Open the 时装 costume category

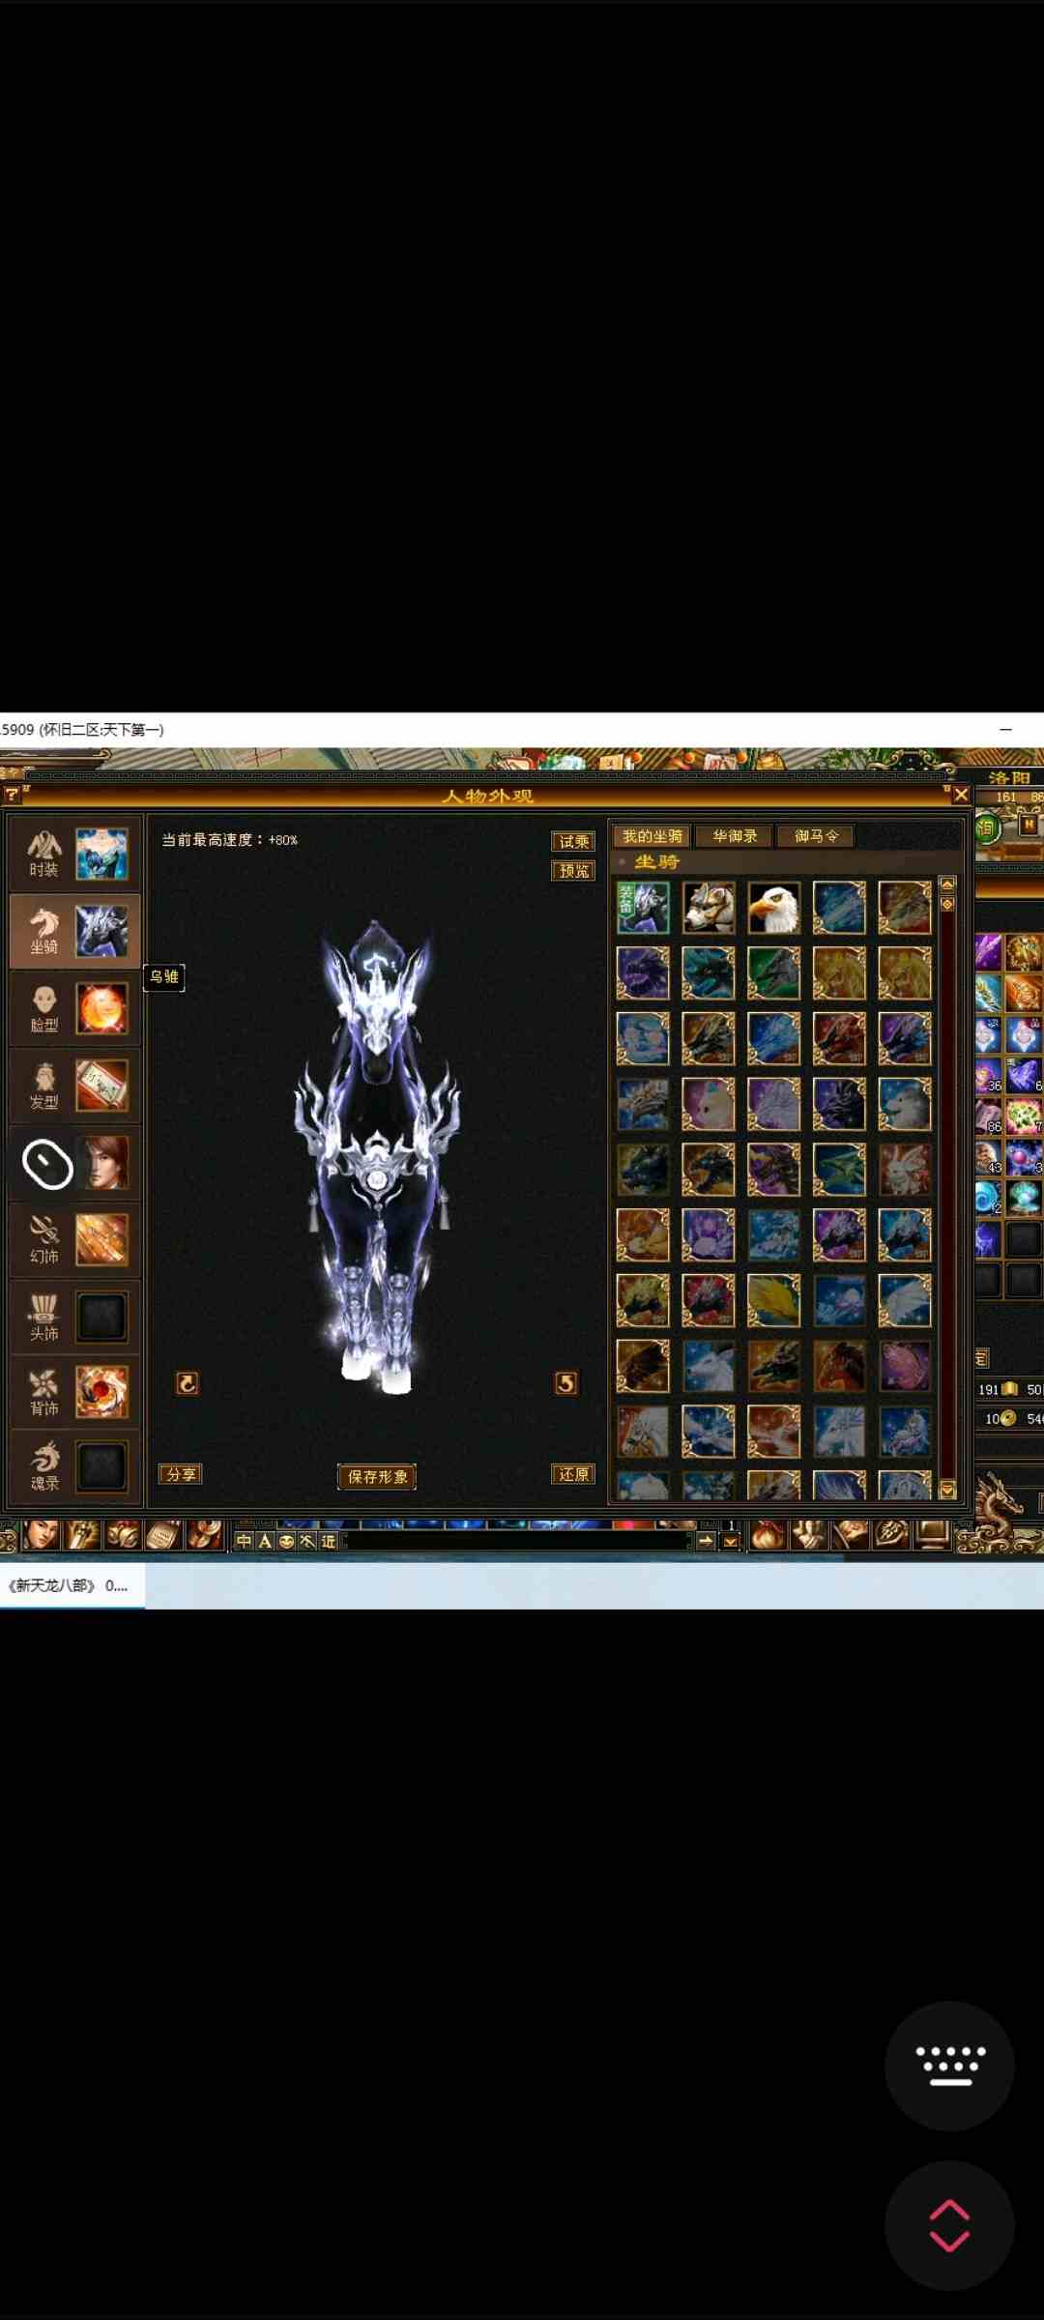coord(43,854)
